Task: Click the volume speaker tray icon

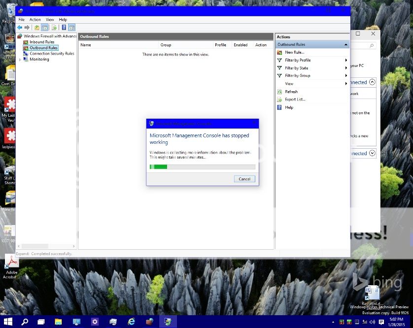Action: [x=372, y=322]
